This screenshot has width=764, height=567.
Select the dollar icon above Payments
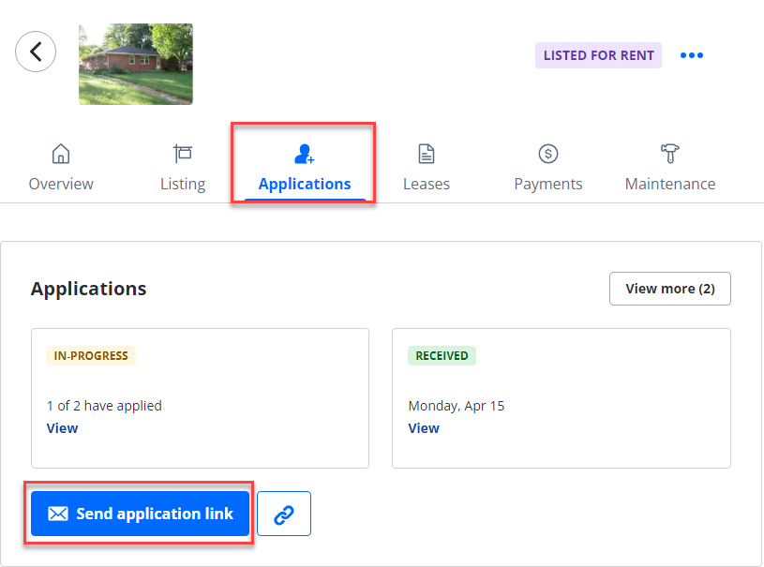tap(547, 153)
